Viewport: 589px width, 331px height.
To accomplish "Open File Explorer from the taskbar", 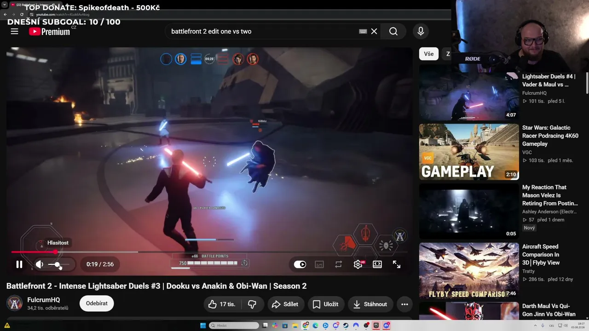I will [295, 325].
